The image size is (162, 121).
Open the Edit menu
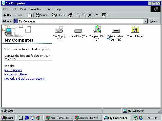tap(14, 9)
